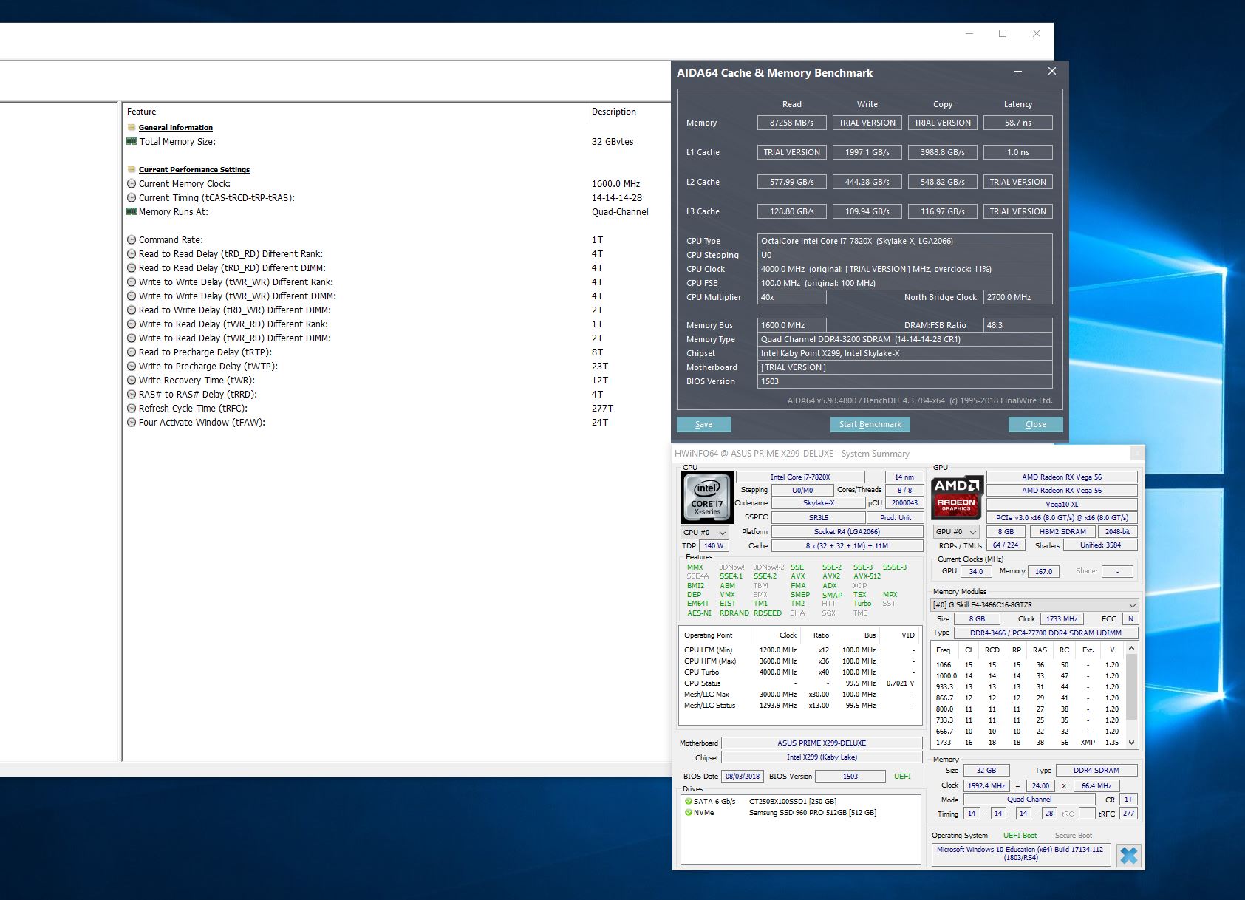Click the L1 Cache Write value 1997.1 GB/s

click(x=867, y=152)
